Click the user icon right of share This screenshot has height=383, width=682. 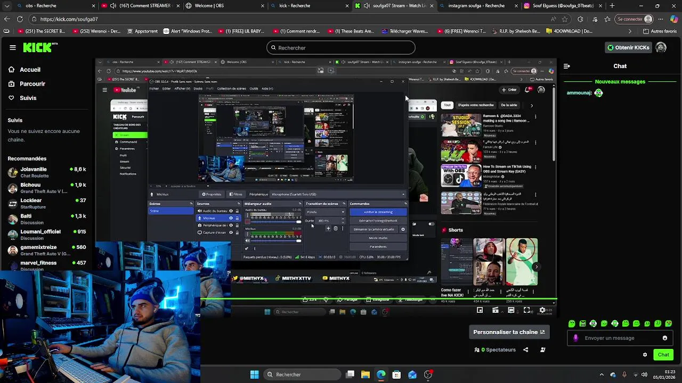[x=543, y=349]
